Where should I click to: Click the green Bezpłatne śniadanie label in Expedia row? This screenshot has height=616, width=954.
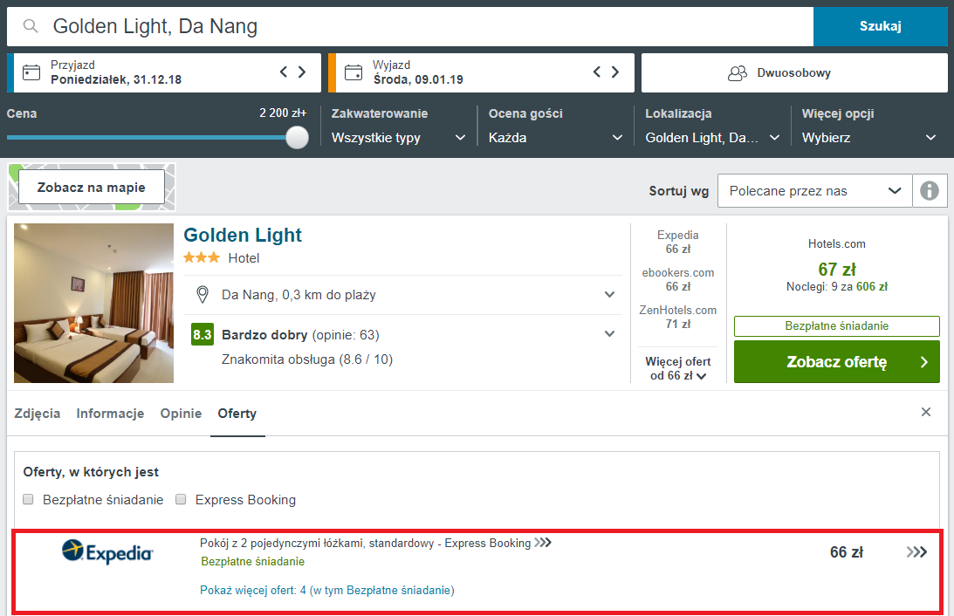[x=252, y=561]
